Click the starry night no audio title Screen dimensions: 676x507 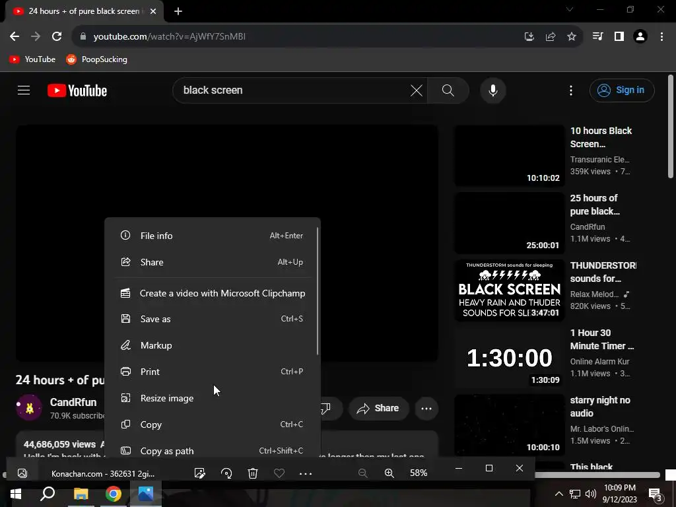pyautogui.click(x=600, y=407)
